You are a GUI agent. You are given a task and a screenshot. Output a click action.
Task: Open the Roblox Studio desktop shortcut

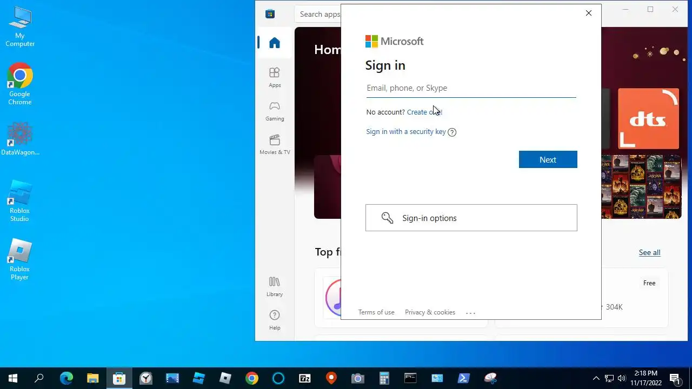(x=20, y=202)
